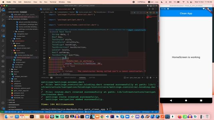Expand the Dependencies section
Image resolution: width=214 pixels, height=120 pixels.
(14, 105)
